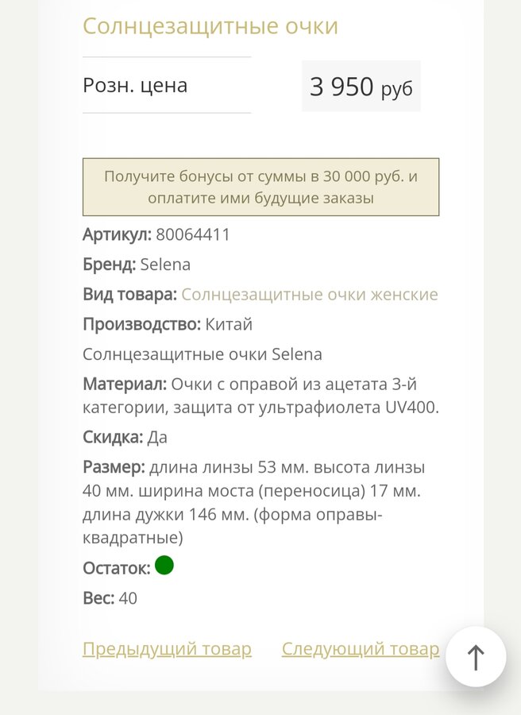Open Солнцезащитные очки женские category link
This screenshot has height=715, width=521.
tap(310, 295)
